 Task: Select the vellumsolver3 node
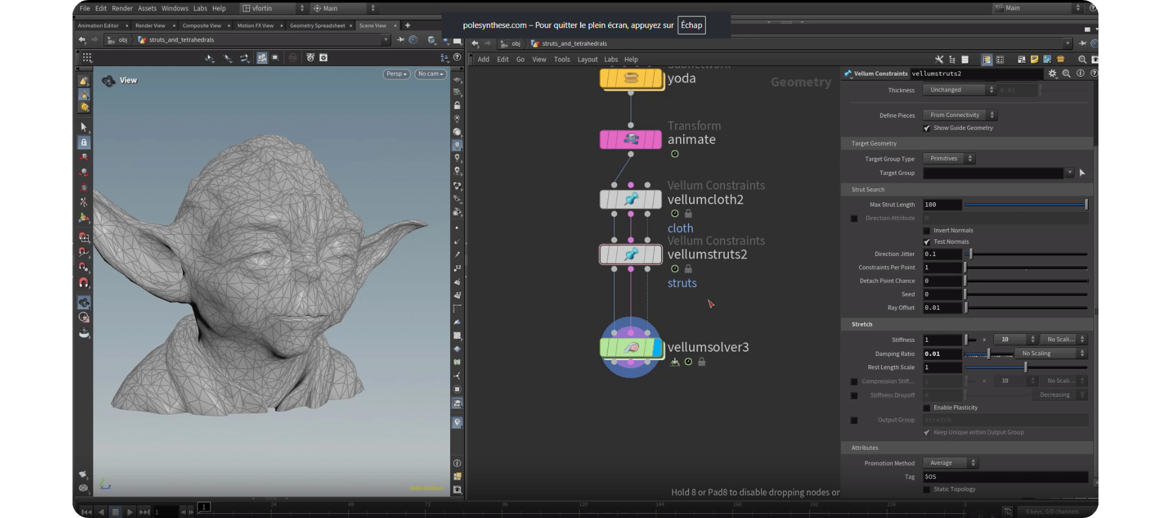click(631, 347)
